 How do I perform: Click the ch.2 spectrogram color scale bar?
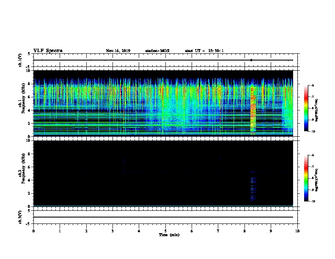point(306,178)
